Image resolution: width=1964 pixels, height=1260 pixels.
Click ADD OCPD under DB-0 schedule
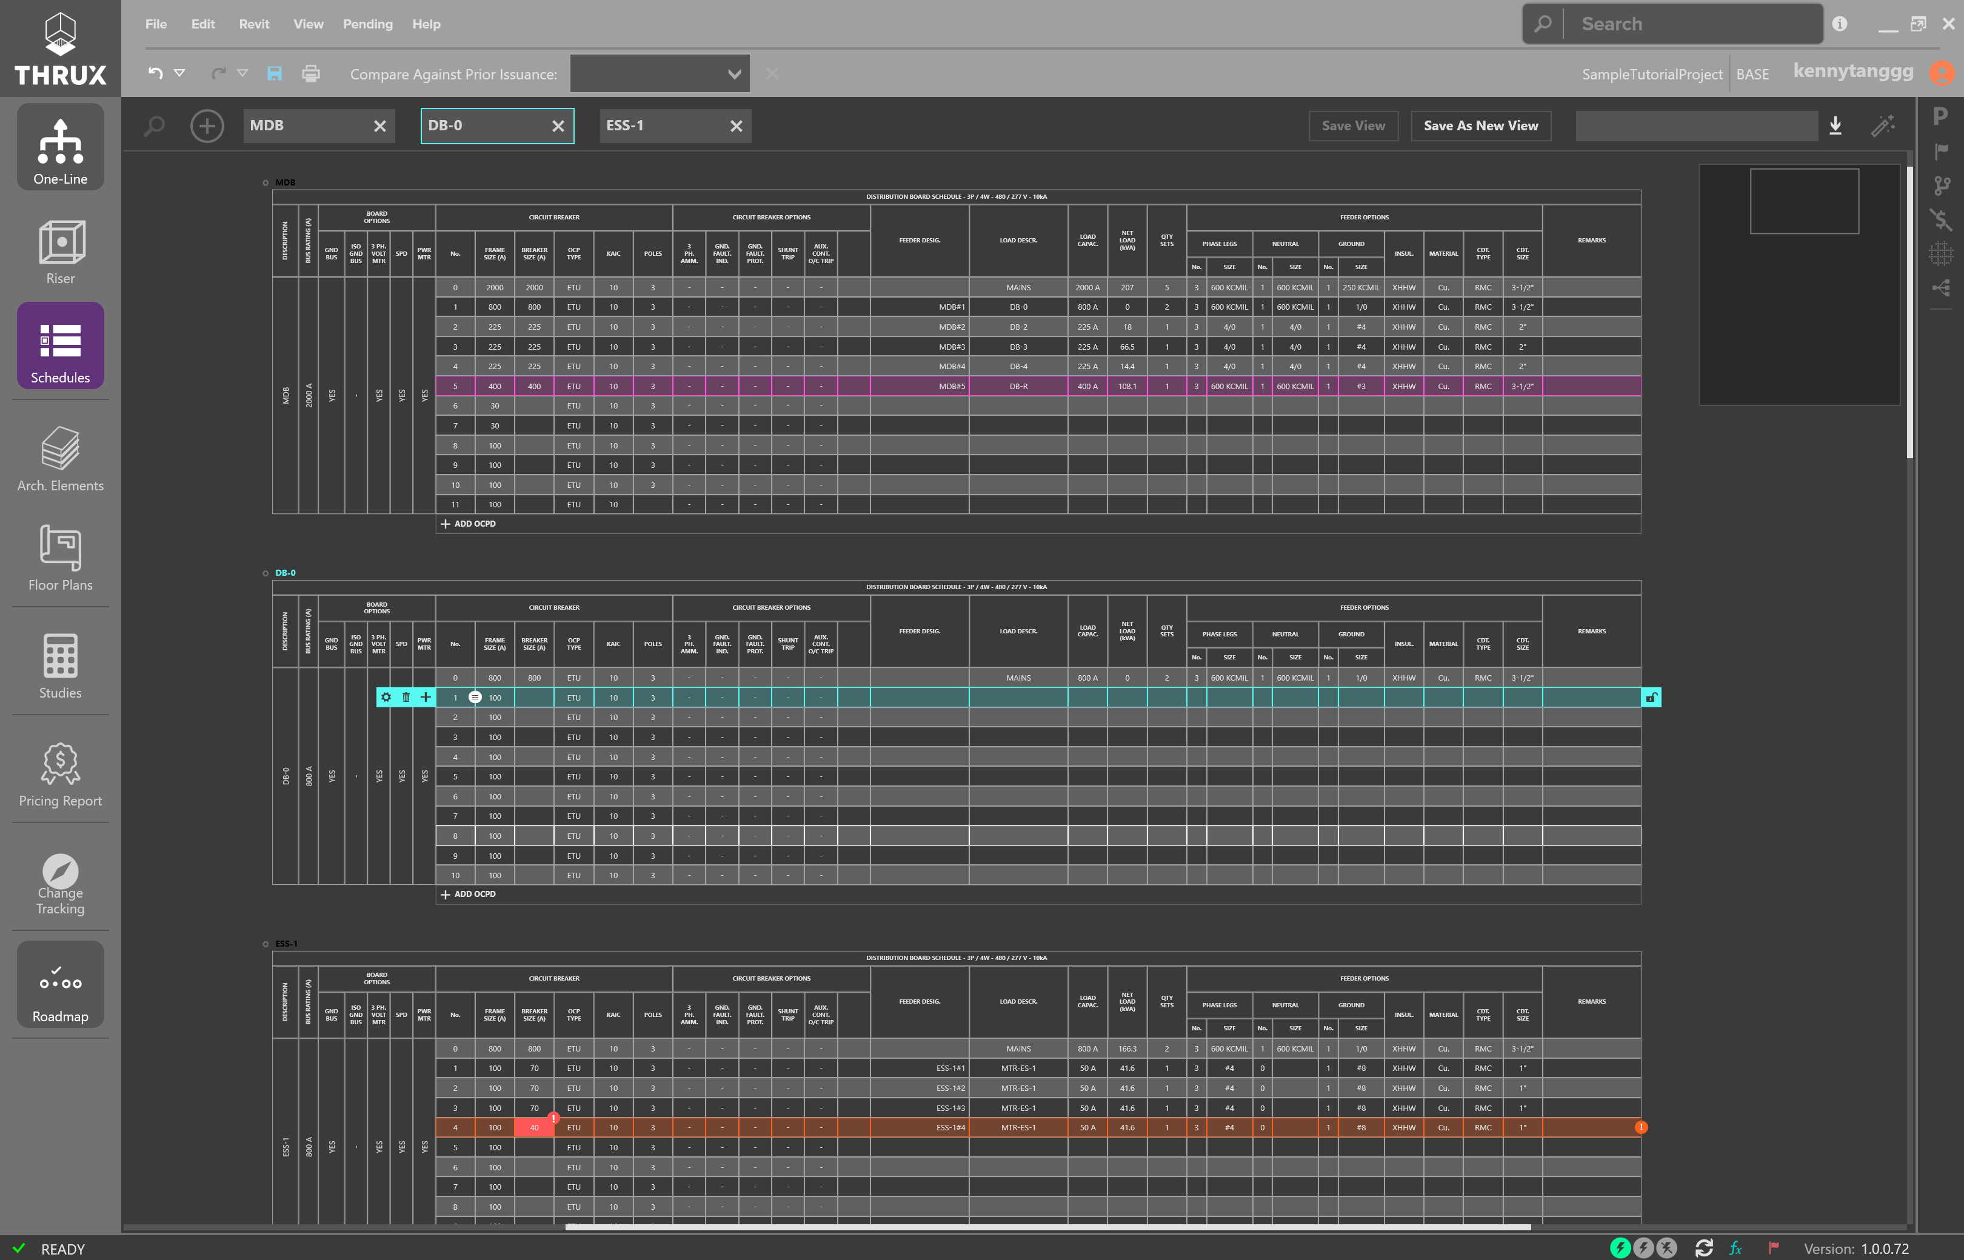pos(468,895)
